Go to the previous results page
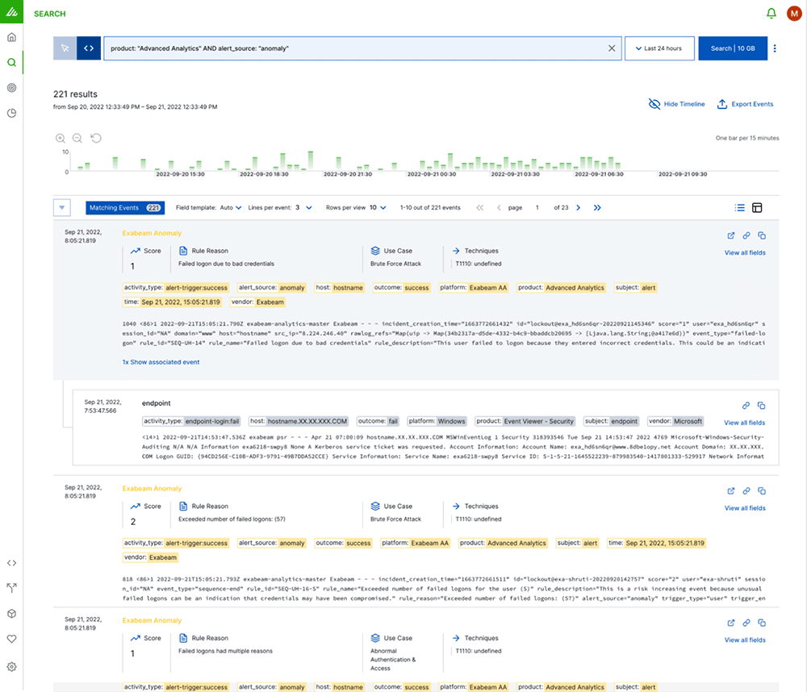 tap(498, 208)
